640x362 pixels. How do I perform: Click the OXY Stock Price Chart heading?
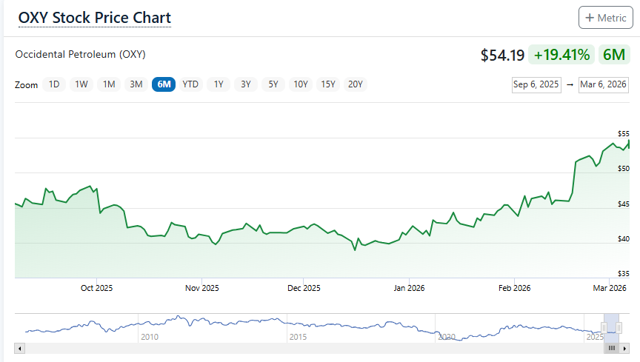95,18
